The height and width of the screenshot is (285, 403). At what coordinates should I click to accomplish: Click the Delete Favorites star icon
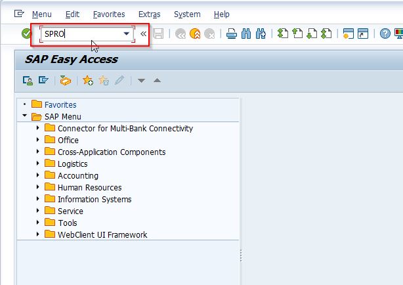coord(104,81)
